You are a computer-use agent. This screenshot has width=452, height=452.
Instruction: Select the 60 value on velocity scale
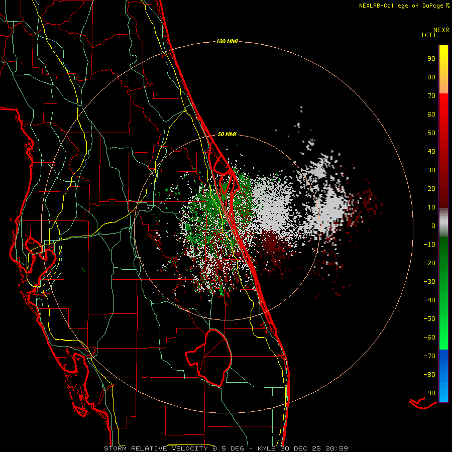coord(431,114)
